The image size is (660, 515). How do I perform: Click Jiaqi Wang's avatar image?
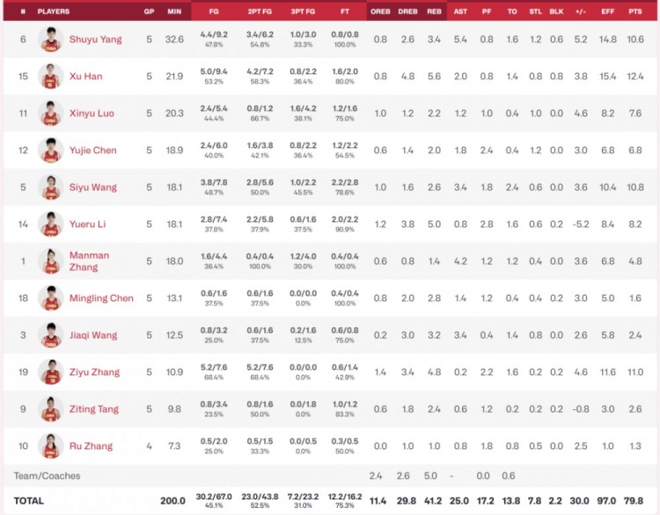[51, 335]
